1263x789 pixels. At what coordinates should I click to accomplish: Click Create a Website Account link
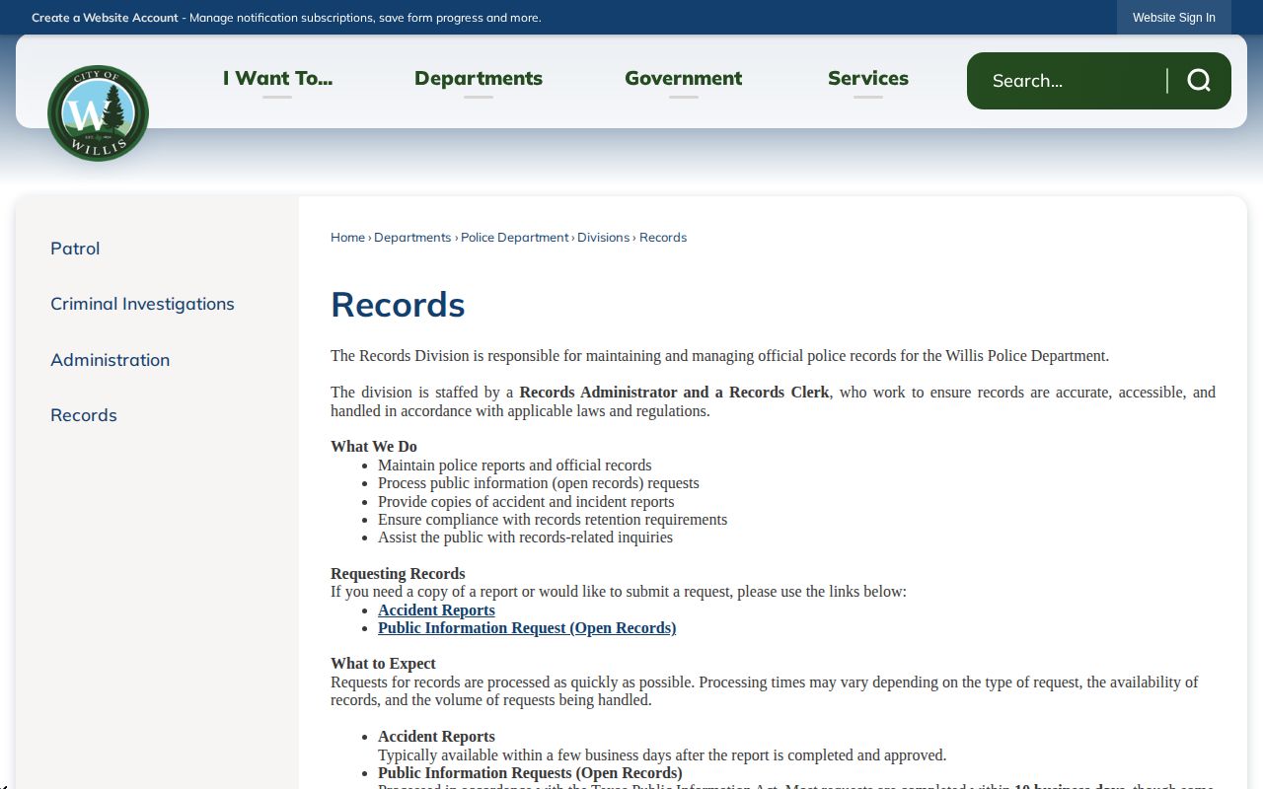point(105,18)
